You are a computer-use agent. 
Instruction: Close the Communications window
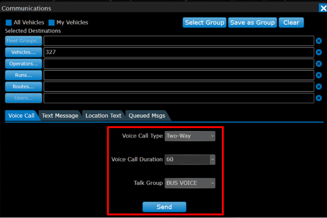tap(322, 8)
